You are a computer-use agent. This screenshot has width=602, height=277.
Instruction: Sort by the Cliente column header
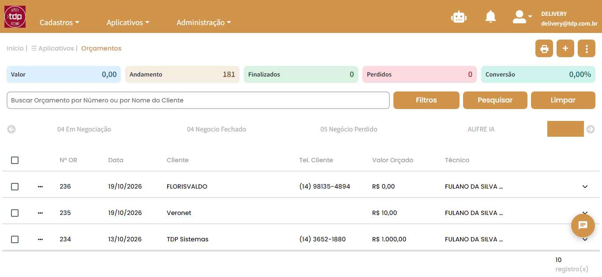178,160
